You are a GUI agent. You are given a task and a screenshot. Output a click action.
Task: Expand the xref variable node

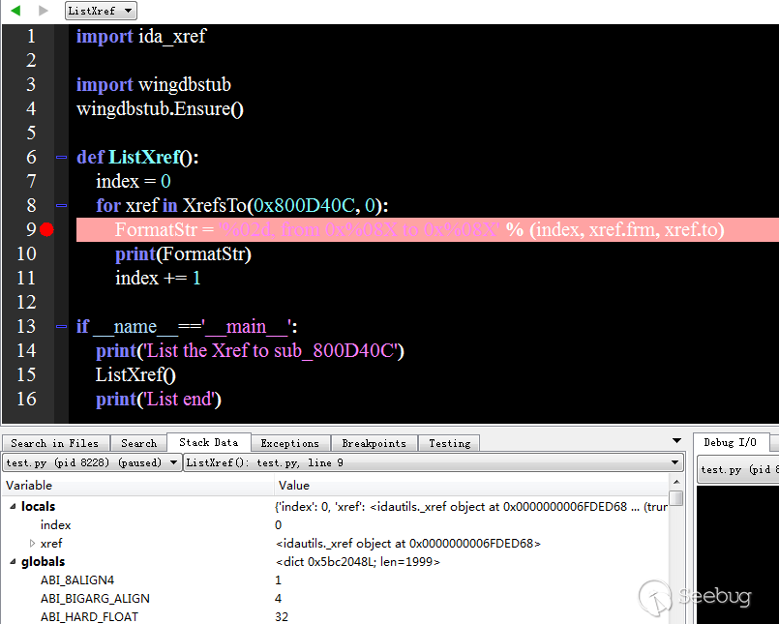click(32, 543)
